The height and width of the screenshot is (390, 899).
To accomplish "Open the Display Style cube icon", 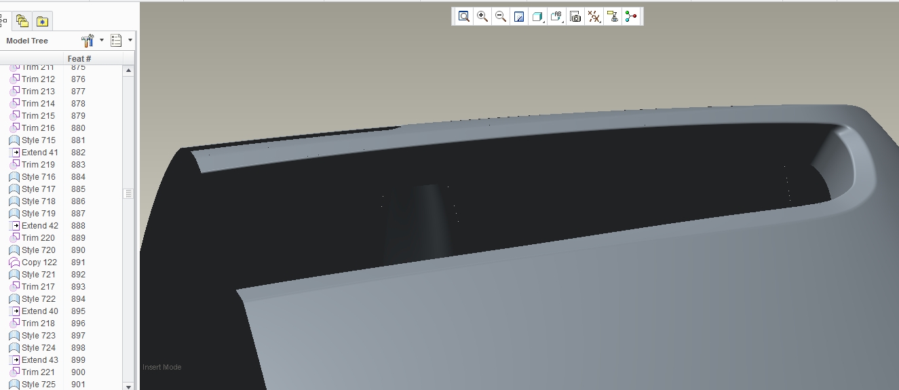I will (x=538, y=16).
